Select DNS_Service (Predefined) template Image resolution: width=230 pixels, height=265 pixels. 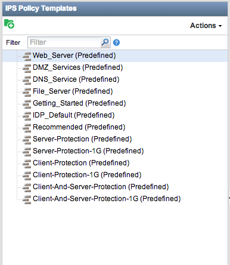[76, 79]
